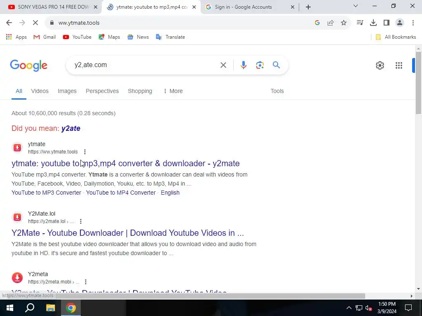Image resolution: width=422 pixels, height=316 pixels.
Task: Click the Google icon in address bar
Action: click(x=317, y=23)
